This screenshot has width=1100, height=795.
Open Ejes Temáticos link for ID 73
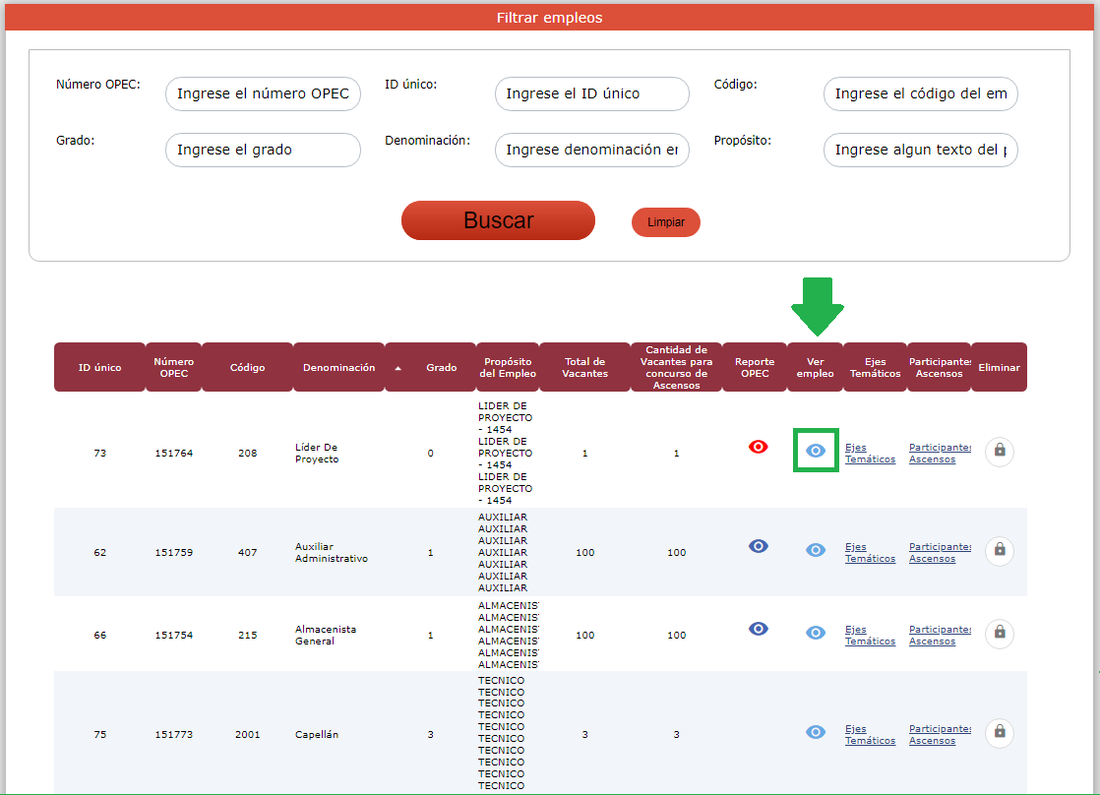[870, 454]
